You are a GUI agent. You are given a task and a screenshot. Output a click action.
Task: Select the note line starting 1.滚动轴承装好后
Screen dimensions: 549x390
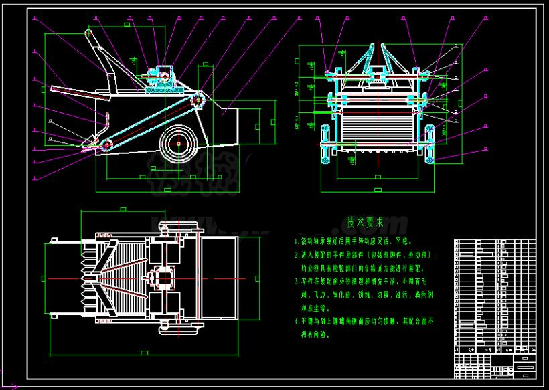[354, 241]
